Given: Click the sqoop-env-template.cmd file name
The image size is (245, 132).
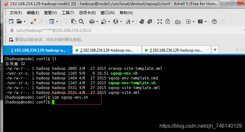Looking at the screenshot, I should pyautogui.click(x=133, y=78).
